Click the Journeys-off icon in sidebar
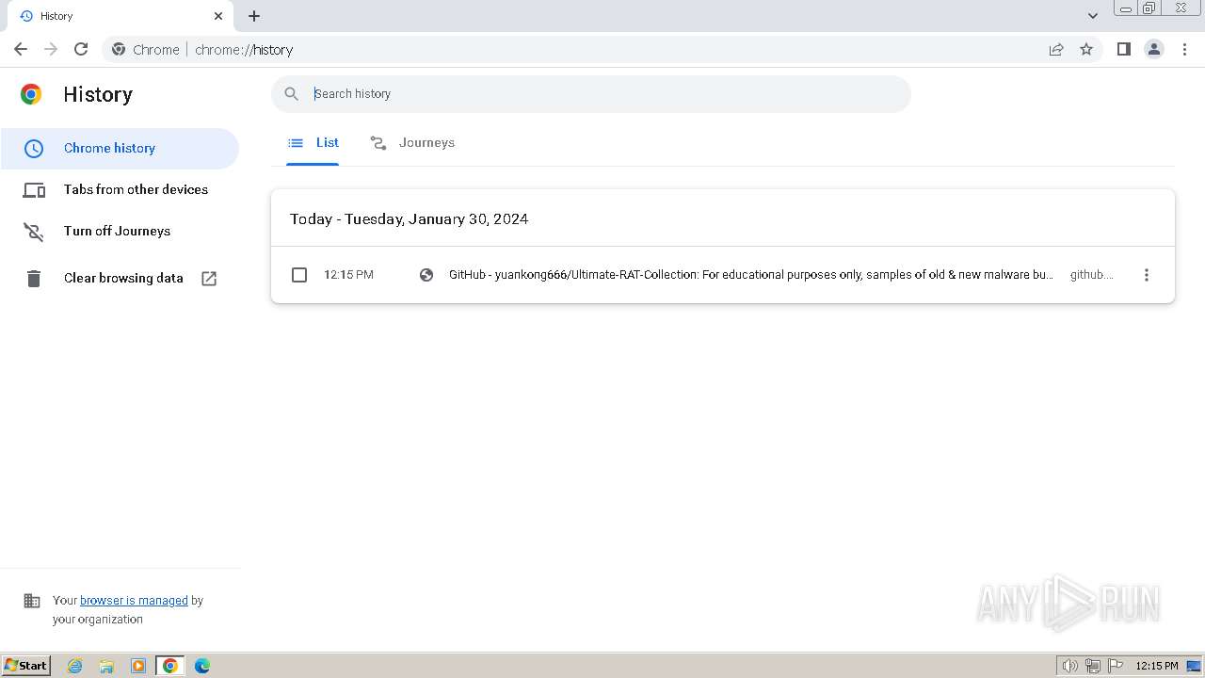The height and width of the screenshot is (678, 1205). [34, 232]
